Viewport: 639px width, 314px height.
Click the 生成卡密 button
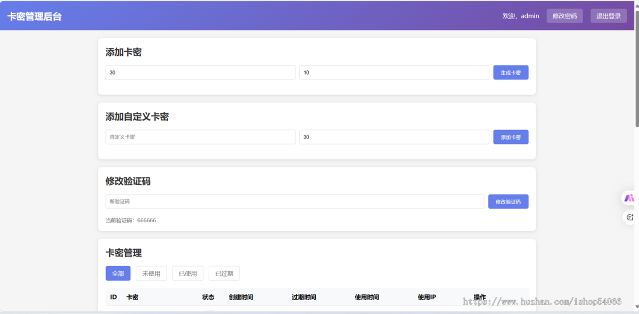click(511, 73)
